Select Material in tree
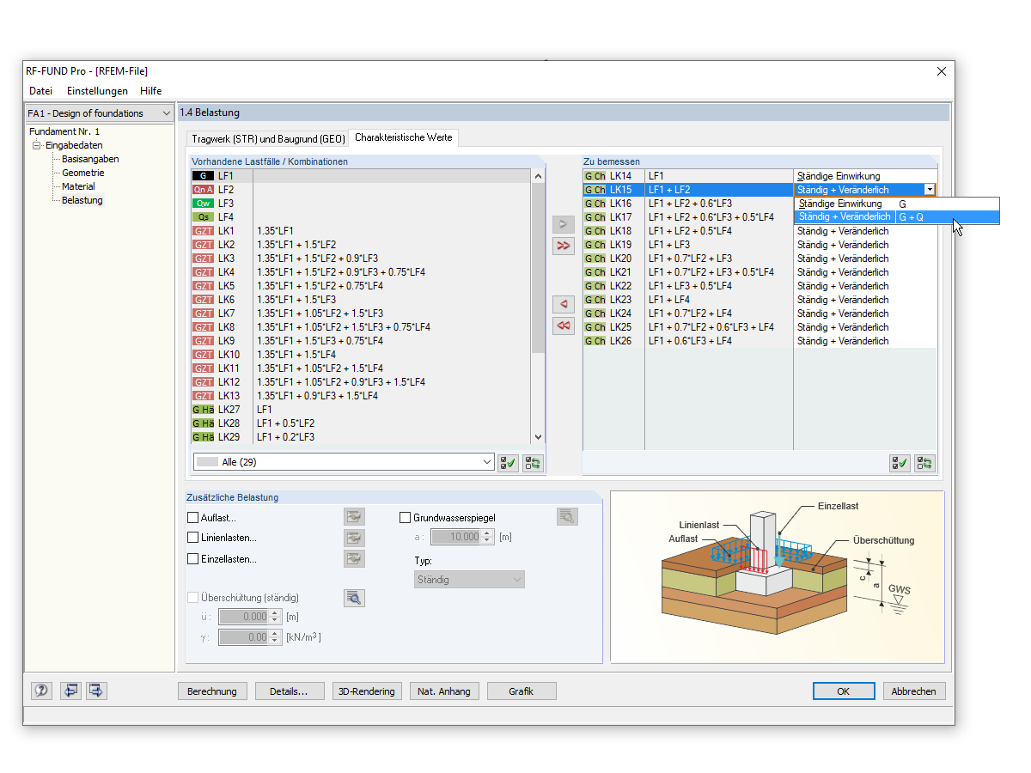The image size is (1031, 773). click(78, 186)
